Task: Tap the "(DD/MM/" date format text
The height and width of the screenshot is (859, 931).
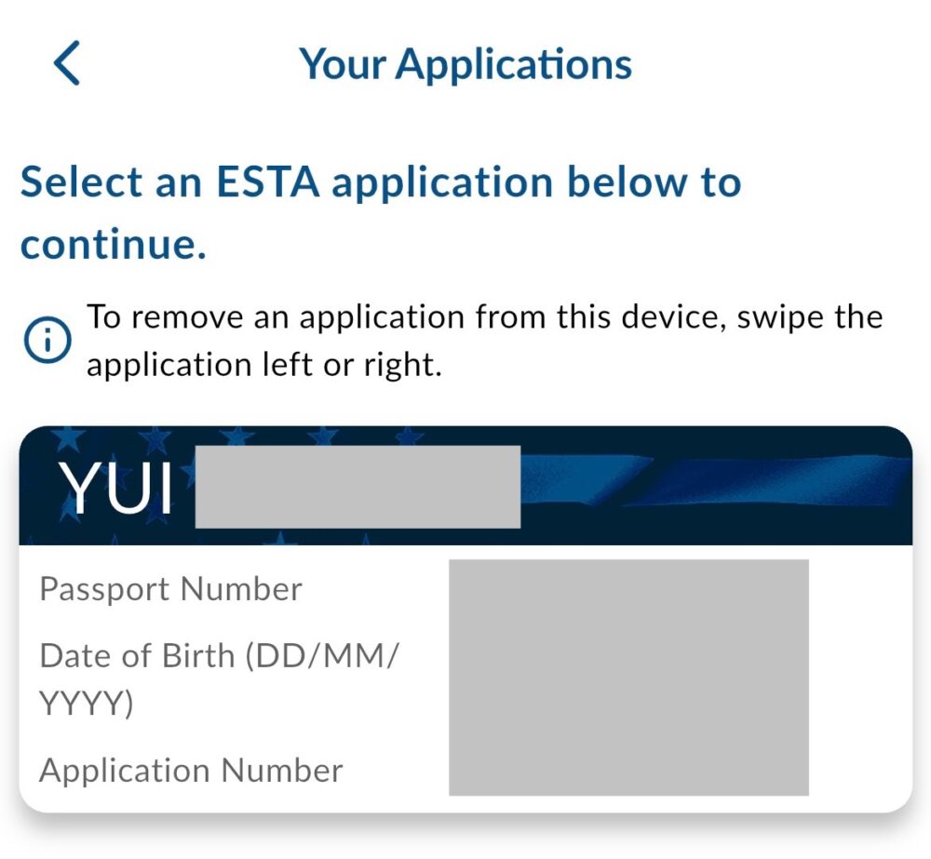Action: [321, 656]
